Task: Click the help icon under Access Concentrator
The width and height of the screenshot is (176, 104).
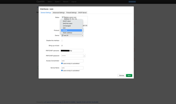Action: point(62,63)
